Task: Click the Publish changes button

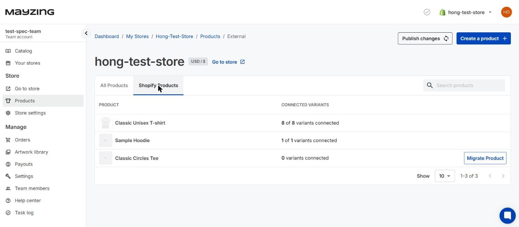Action: click(x=425, y=38)
